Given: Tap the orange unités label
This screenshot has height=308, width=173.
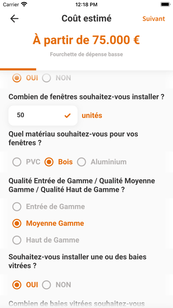Looking at the screenshot, I should pos(92,115).
